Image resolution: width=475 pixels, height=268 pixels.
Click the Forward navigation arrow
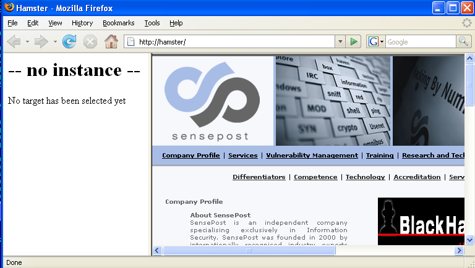[41, 41]
